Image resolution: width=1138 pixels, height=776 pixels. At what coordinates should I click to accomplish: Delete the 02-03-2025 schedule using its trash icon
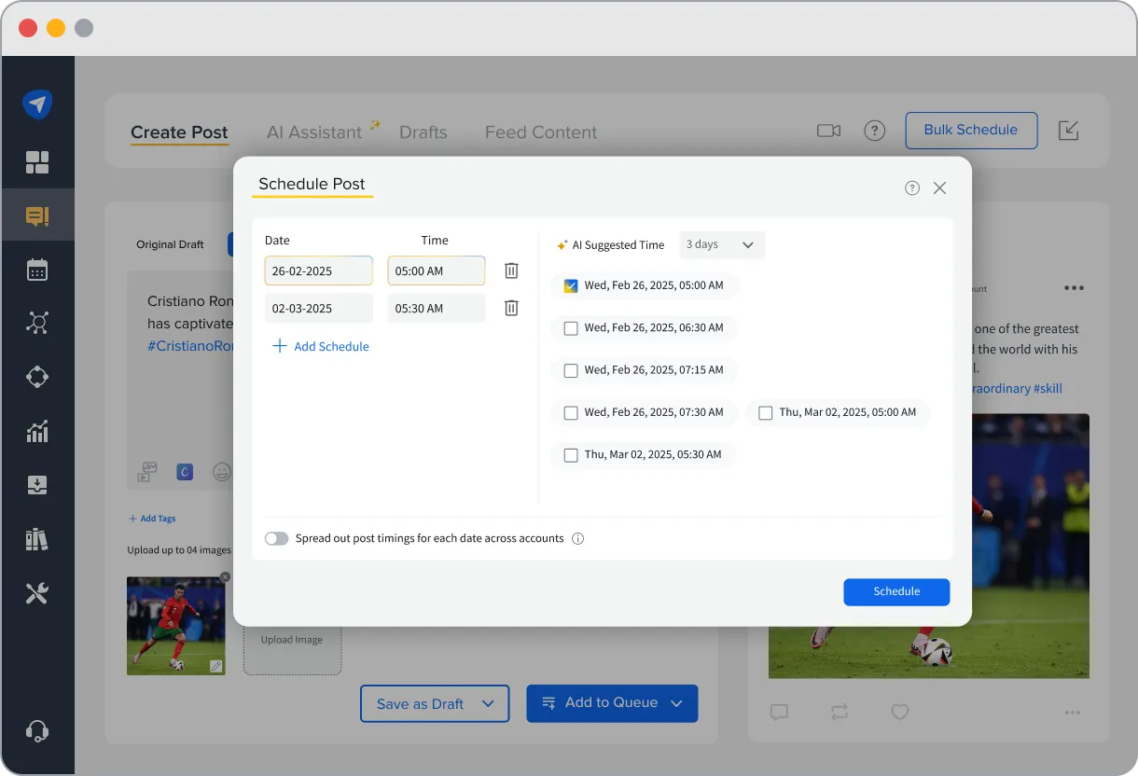click(x=510, y=308)
